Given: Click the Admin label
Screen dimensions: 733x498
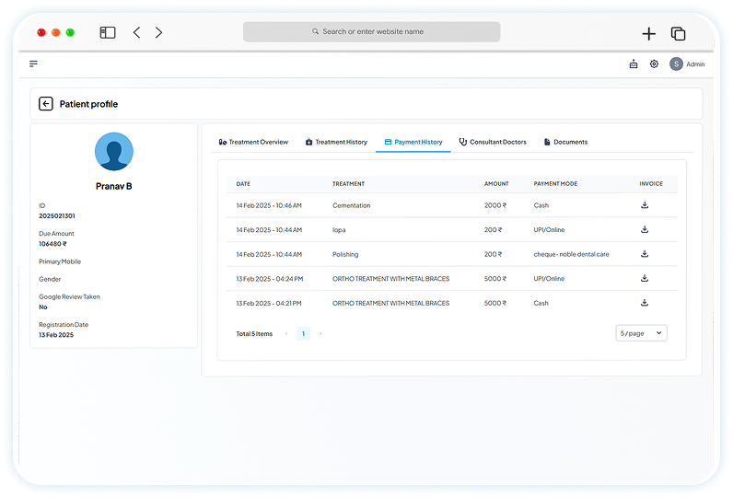Looking at the screenshot, I should [x=695, y=64].
